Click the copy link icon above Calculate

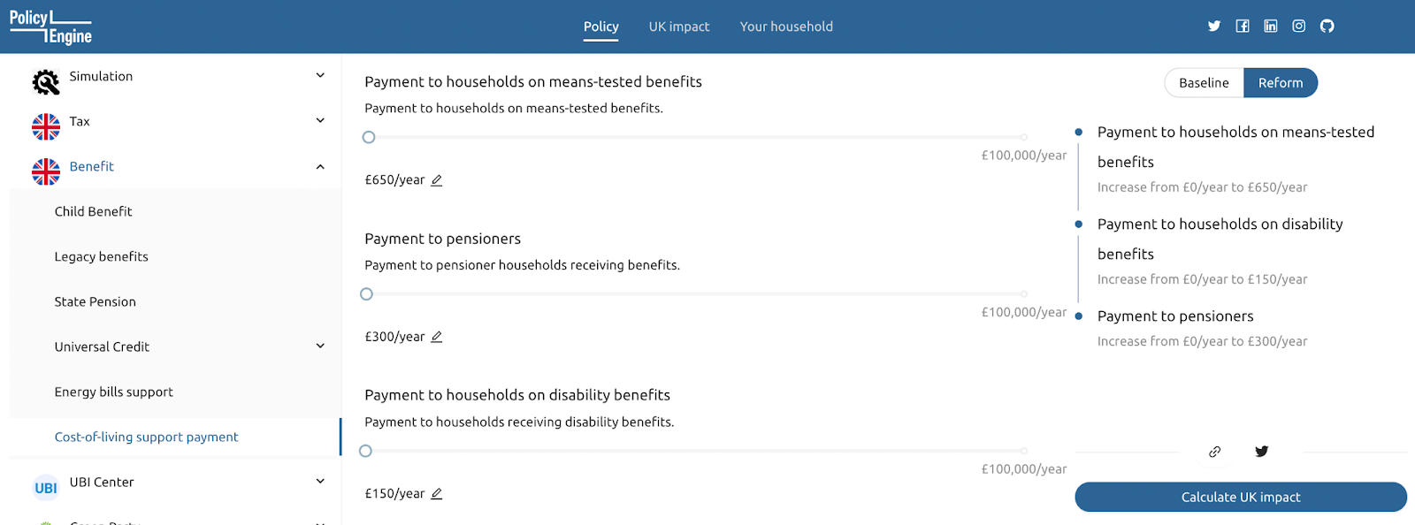click(1215, 452)
